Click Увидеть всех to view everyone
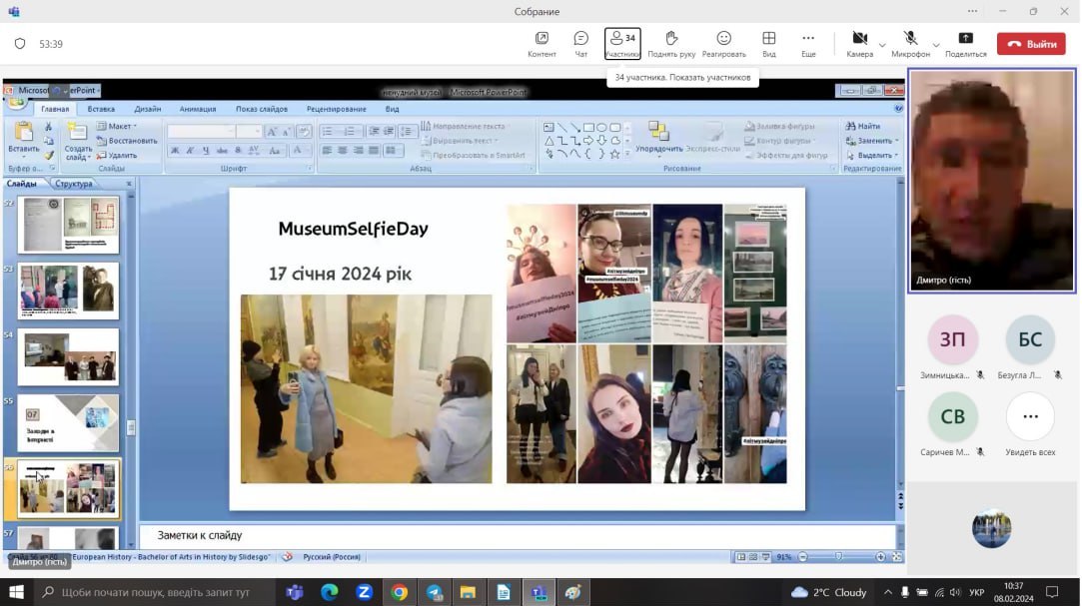Image resolution: width=1082 pixels, height=606 pixels. pos(1030,417)
